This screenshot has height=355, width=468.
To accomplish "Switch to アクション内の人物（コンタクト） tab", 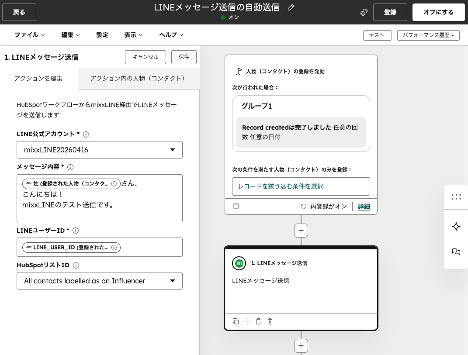I will tap(139, 79).
